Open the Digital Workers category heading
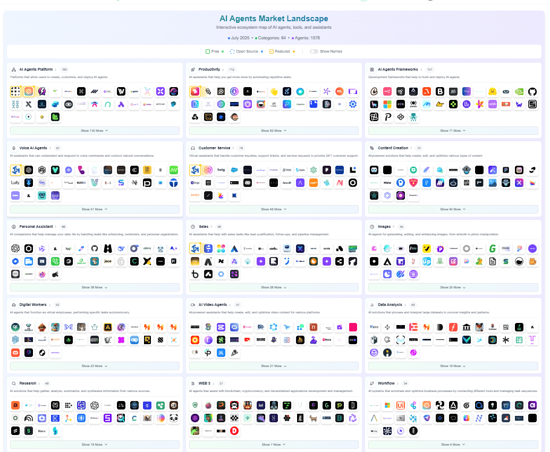The height and width of the screenshot is (452, 550). pos(33,305)
